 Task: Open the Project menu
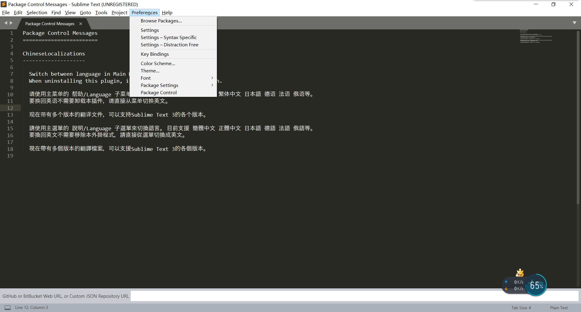[119, 12]
